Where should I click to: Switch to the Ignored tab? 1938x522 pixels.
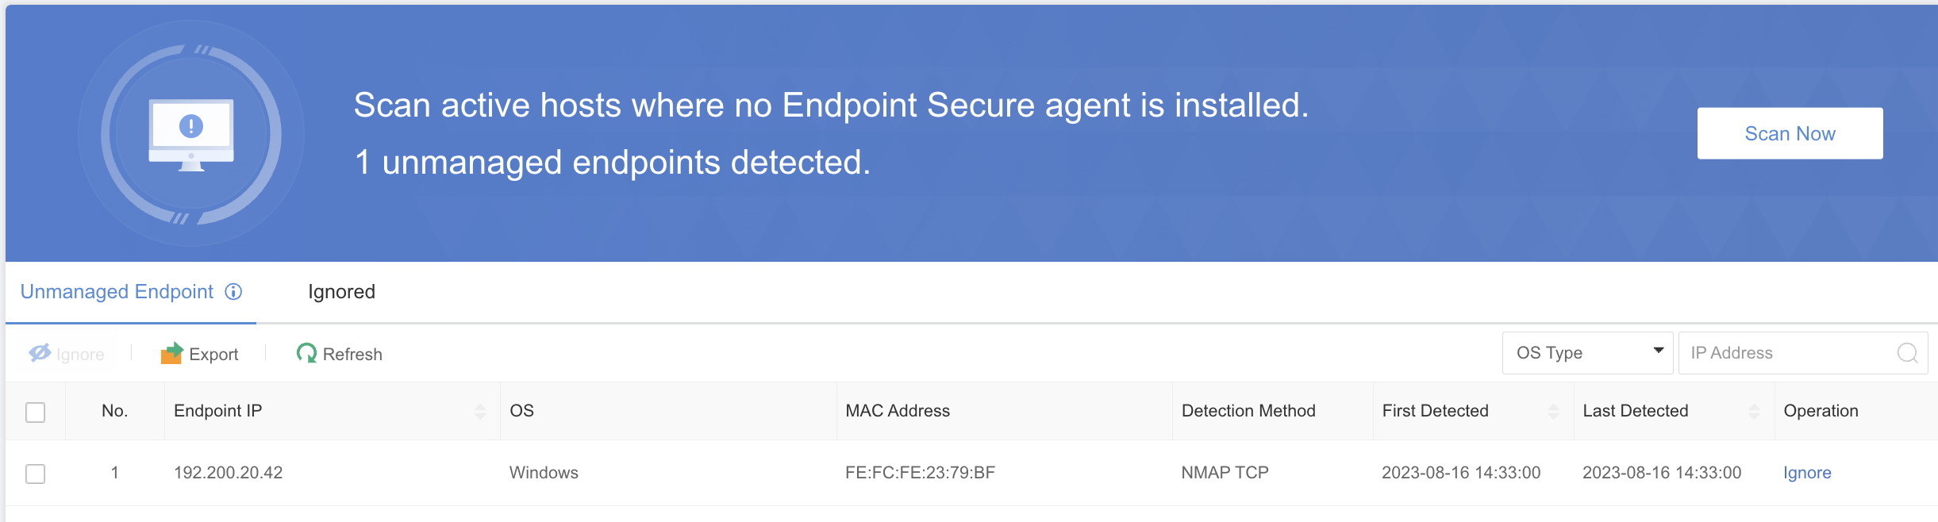[x=341, y=292]
